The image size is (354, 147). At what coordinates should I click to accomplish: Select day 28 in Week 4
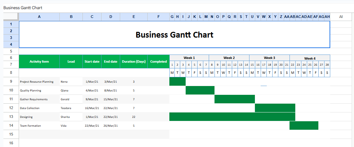click(327, 65)
